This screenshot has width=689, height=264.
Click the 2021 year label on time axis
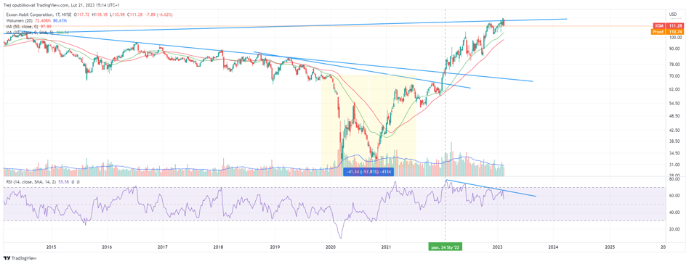pos(386,247)
